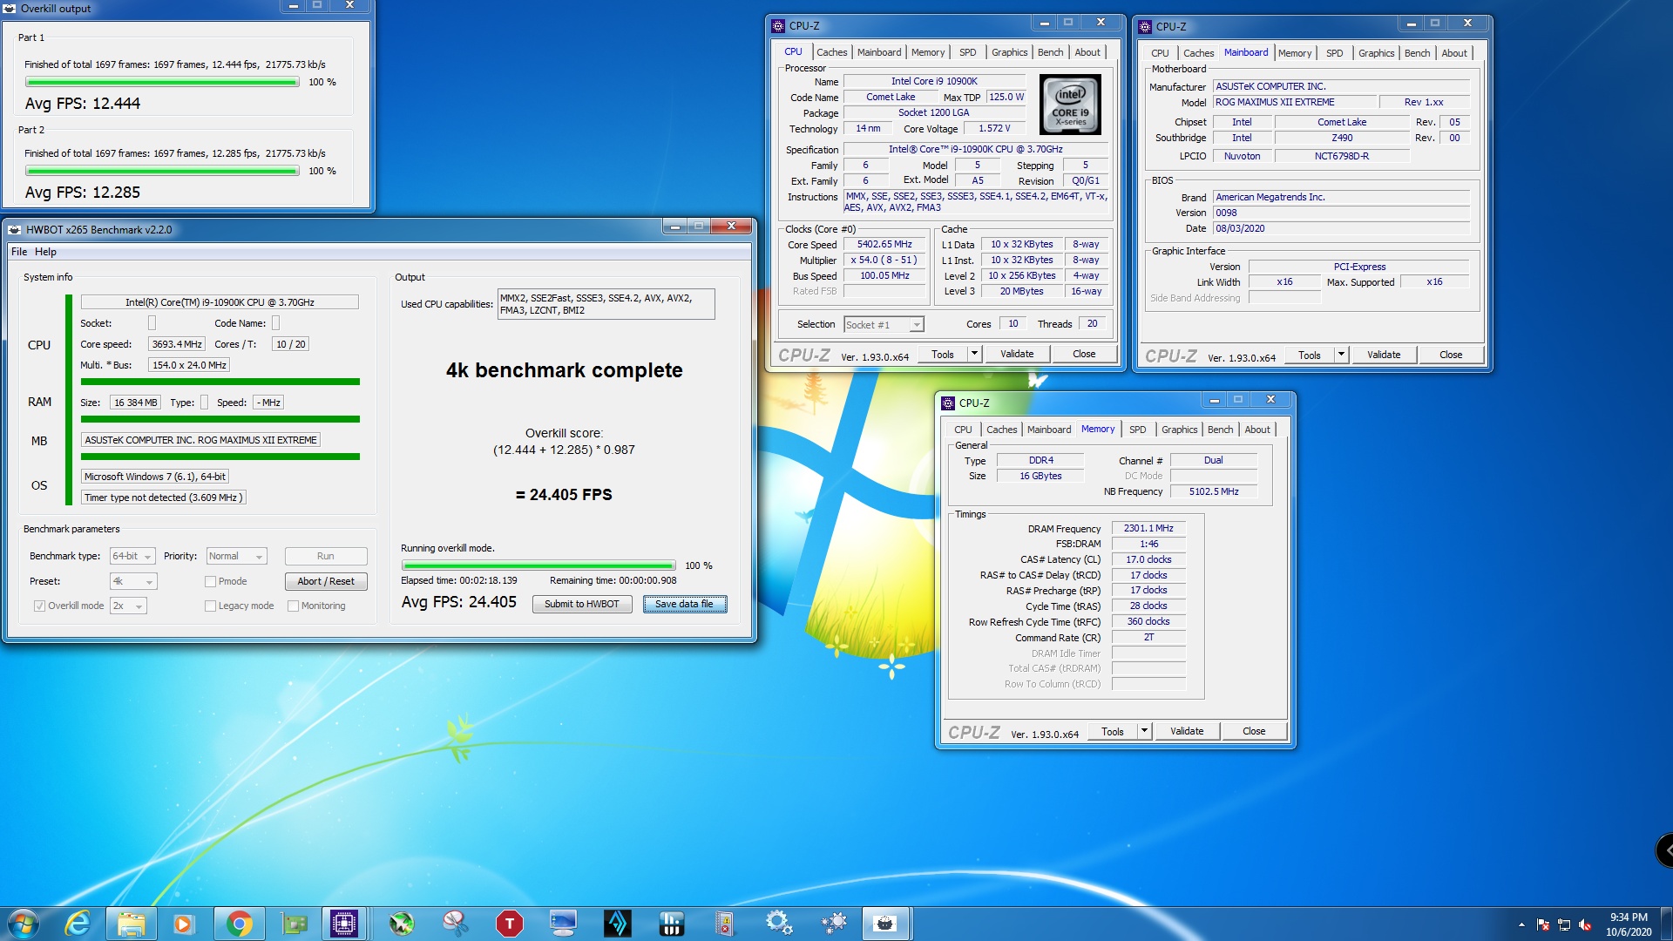Open Action Center flag tray icon
The height and width of the screenshot is (941, 1673).
1543,925
